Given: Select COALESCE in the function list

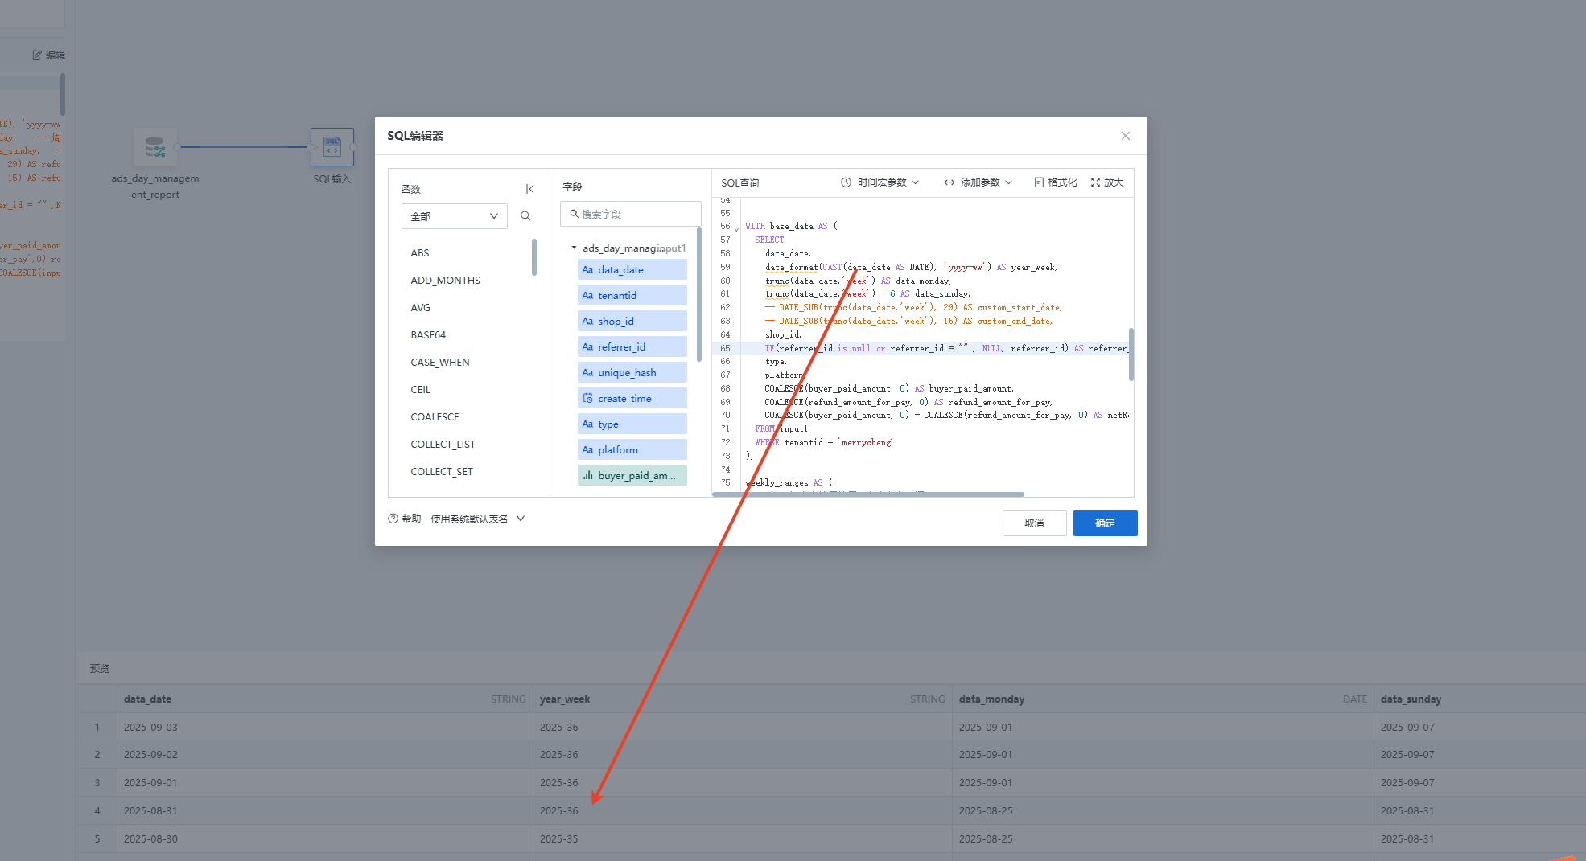Looking at the screenshot, I should click(x=435, y=417).
